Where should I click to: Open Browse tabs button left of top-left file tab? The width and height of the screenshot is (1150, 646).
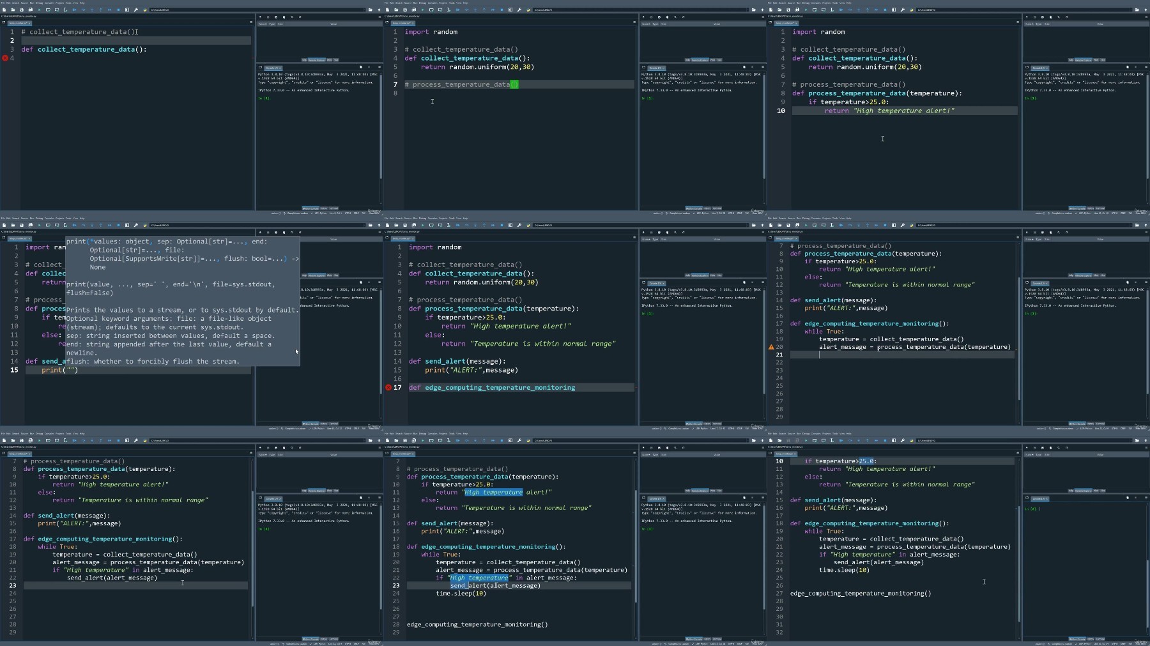pos(3,22)
